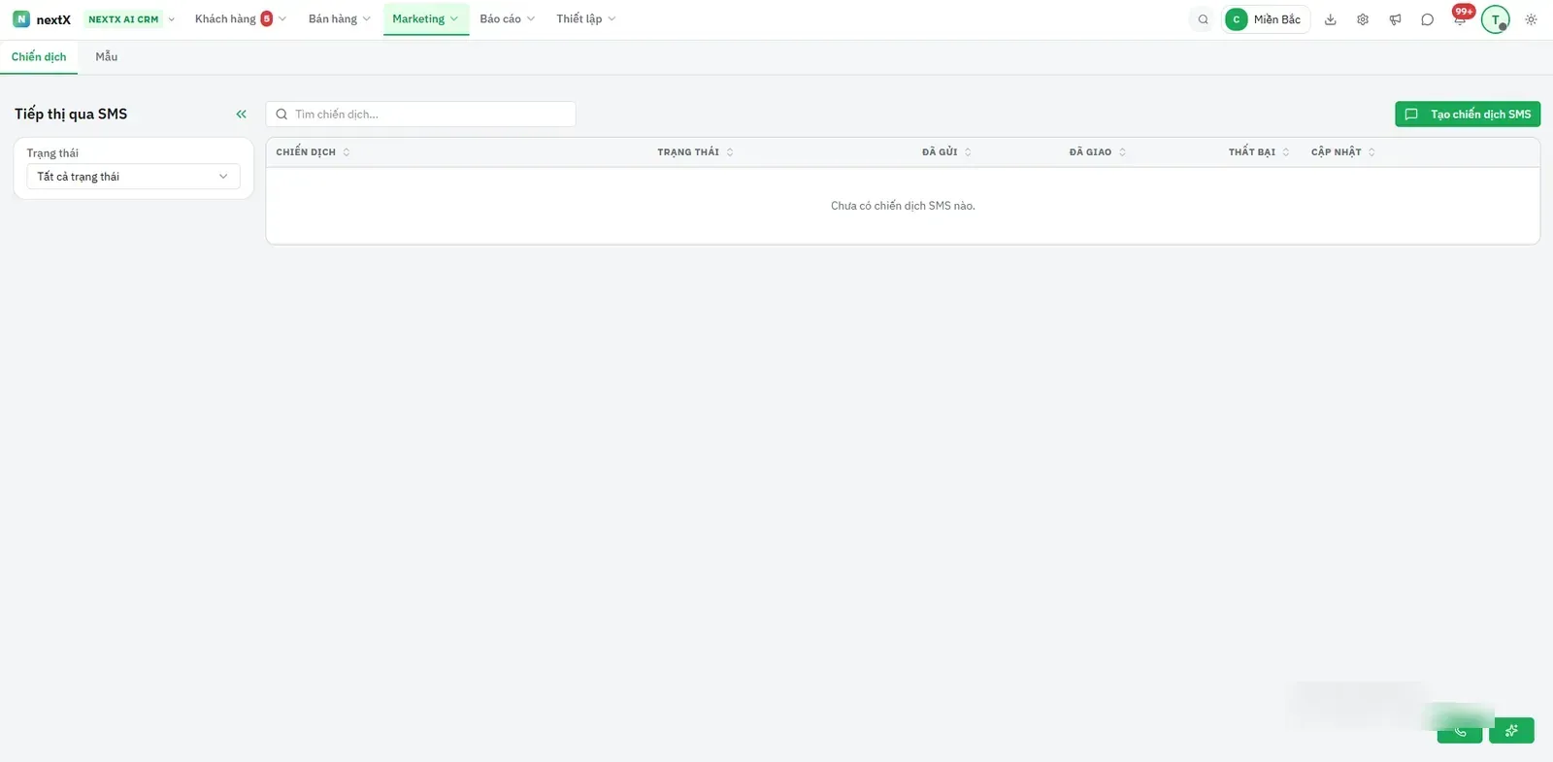Open the Marketing menu
Image resolution: width=1553 pixels, height=762 pixels.
coord(425,19)
